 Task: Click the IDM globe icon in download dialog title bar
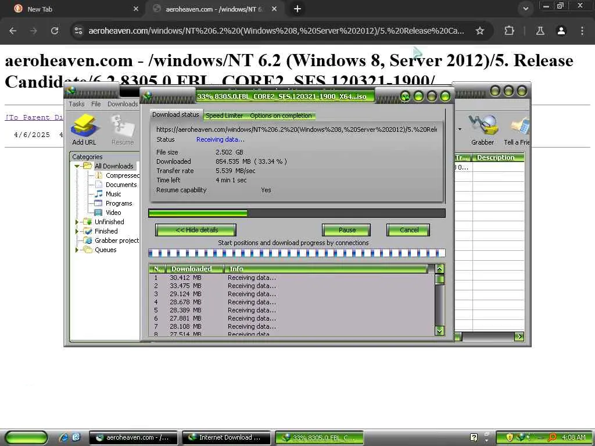[x=148, y=96]
